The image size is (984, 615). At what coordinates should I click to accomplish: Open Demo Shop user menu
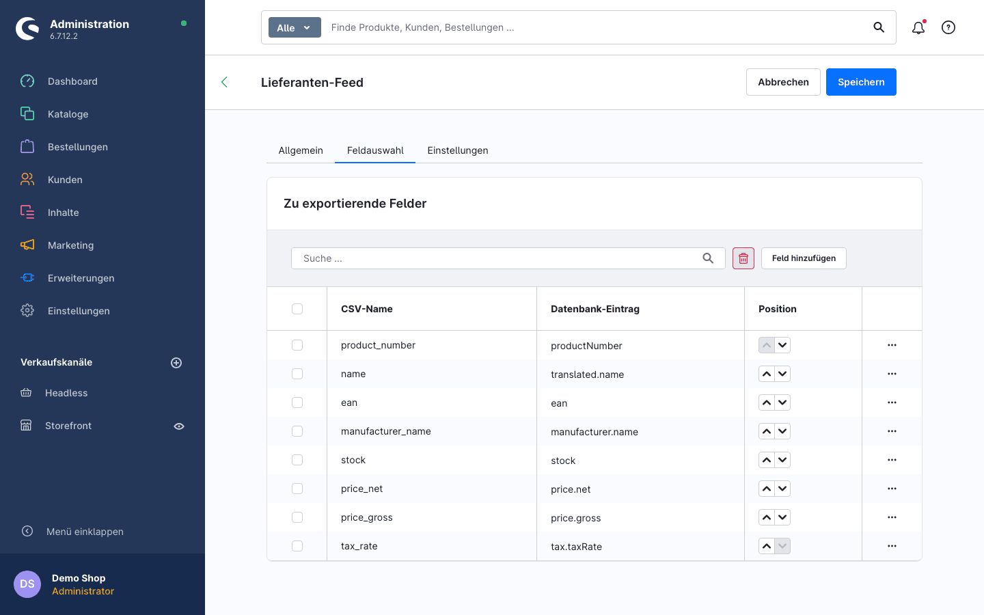point(102,584)
